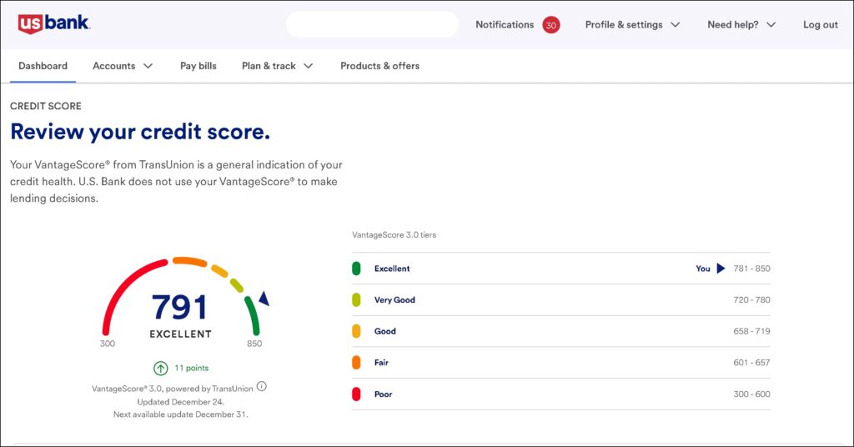
Task: Expand the Plan & track dropdown
Action: tap(277, 66)
